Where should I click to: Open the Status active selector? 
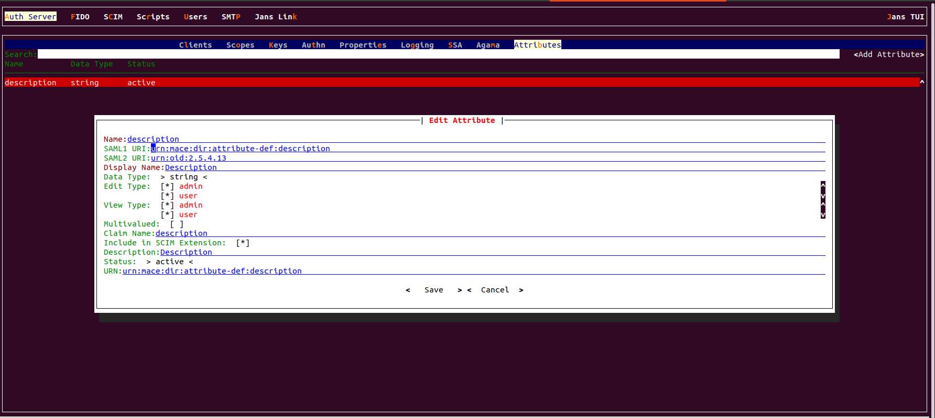[169, 262]
